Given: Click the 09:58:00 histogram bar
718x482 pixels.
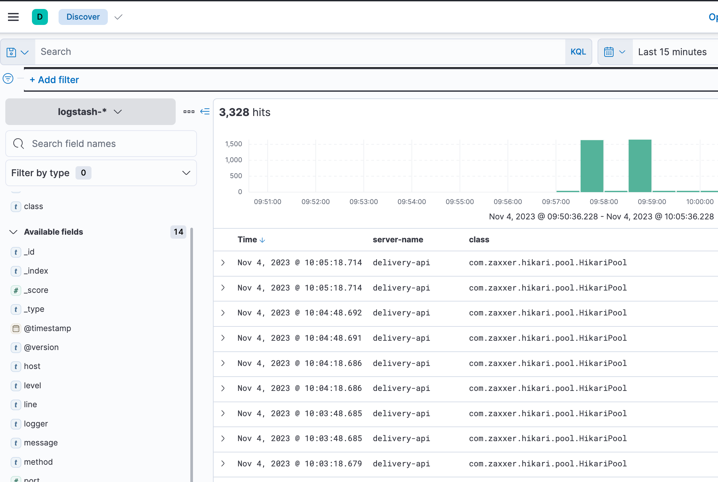Looking at the screenshot, I should (x=592, y=166).
